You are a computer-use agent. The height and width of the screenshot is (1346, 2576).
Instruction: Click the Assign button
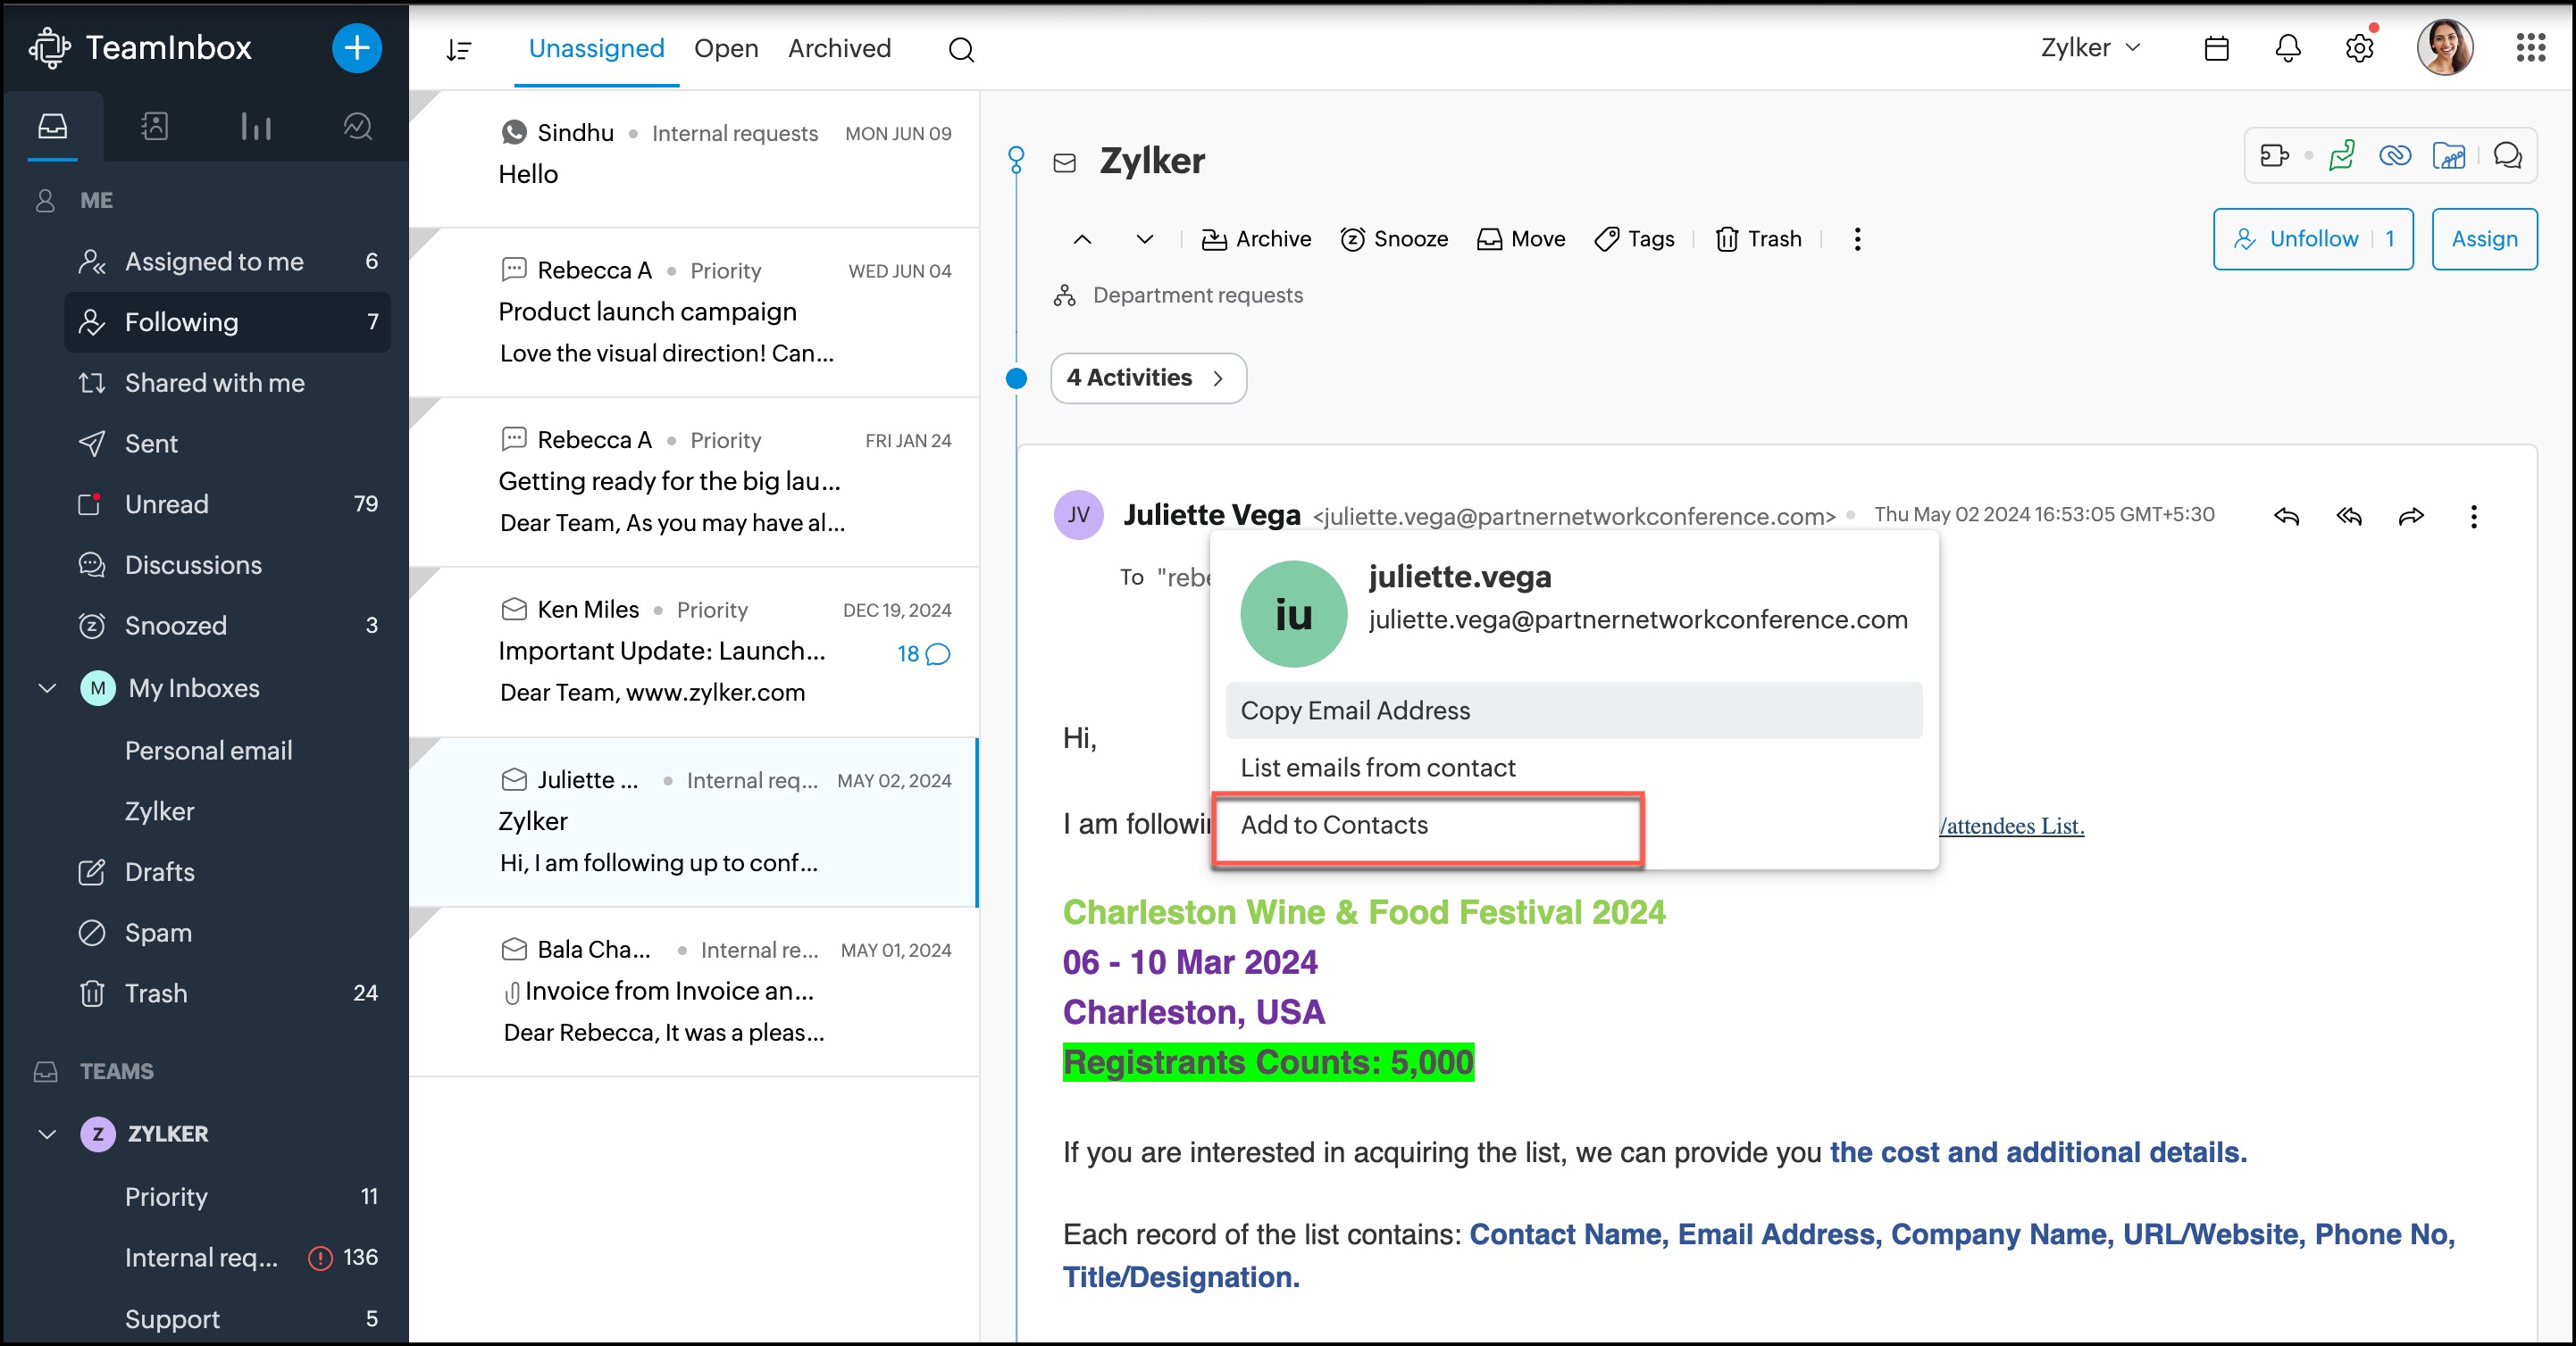pos(2484,239)
